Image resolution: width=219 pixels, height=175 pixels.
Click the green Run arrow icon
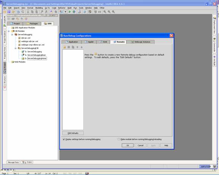70,12
